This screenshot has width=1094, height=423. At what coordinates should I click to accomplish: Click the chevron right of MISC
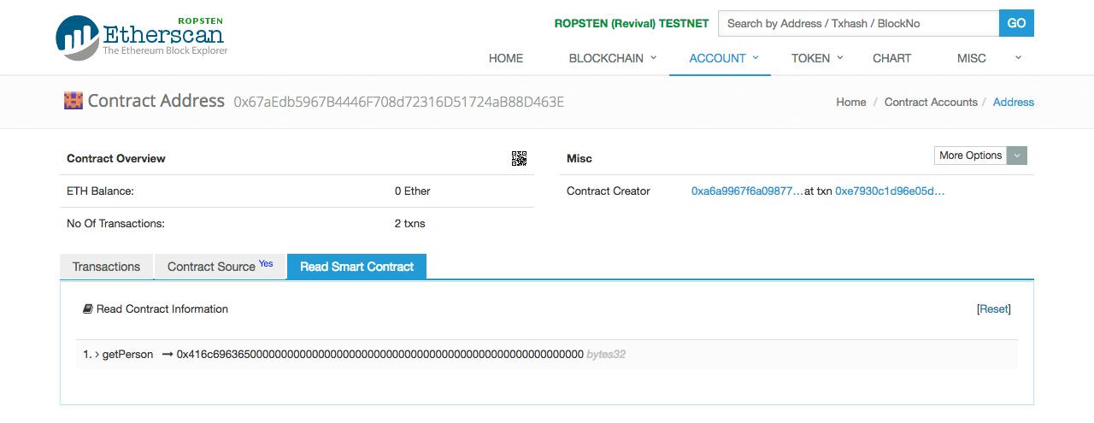[1018, 57]
